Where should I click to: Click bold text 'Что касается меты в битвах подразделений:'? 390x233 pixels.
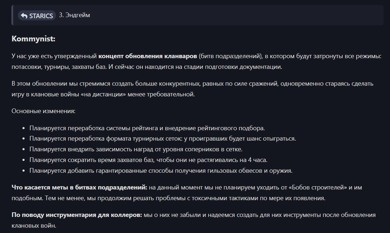pos(79,187)
